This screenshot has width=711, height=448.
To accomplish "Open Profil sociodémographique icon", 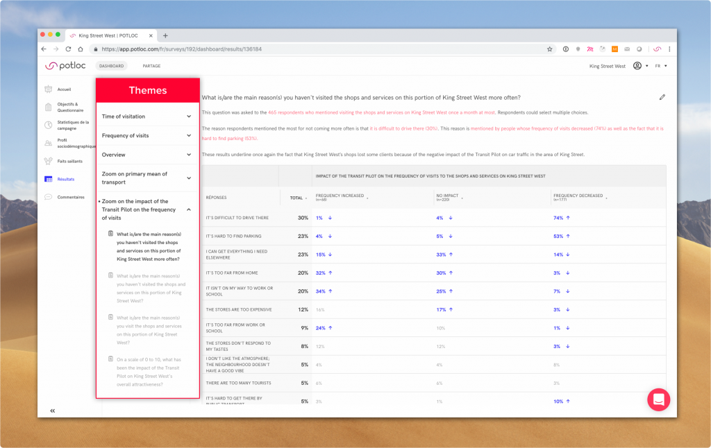I will point(49,143).
